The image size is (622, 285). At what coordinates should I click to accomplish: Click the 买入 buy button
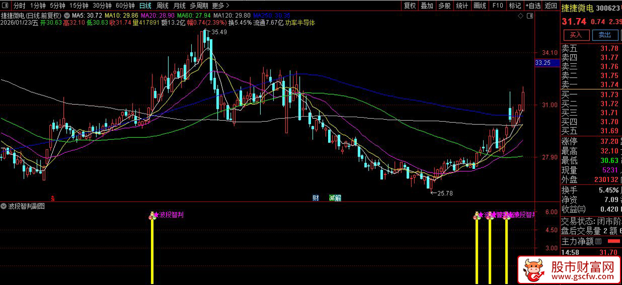coord(576,35)
